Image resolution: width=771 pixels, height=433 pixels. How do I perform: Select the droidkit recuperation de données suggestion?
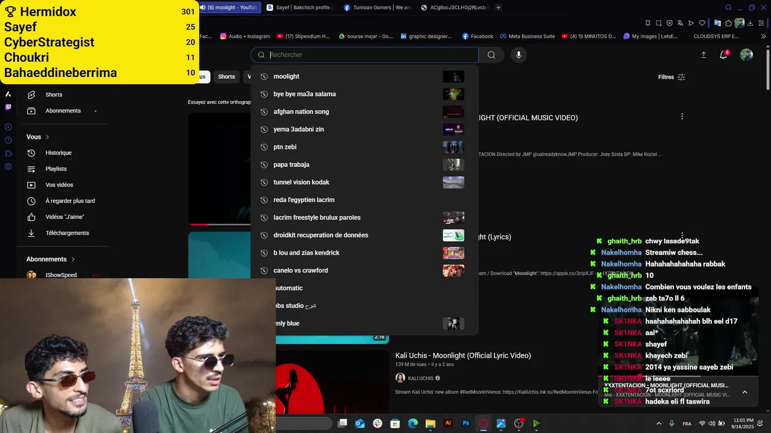pos(364,235)
